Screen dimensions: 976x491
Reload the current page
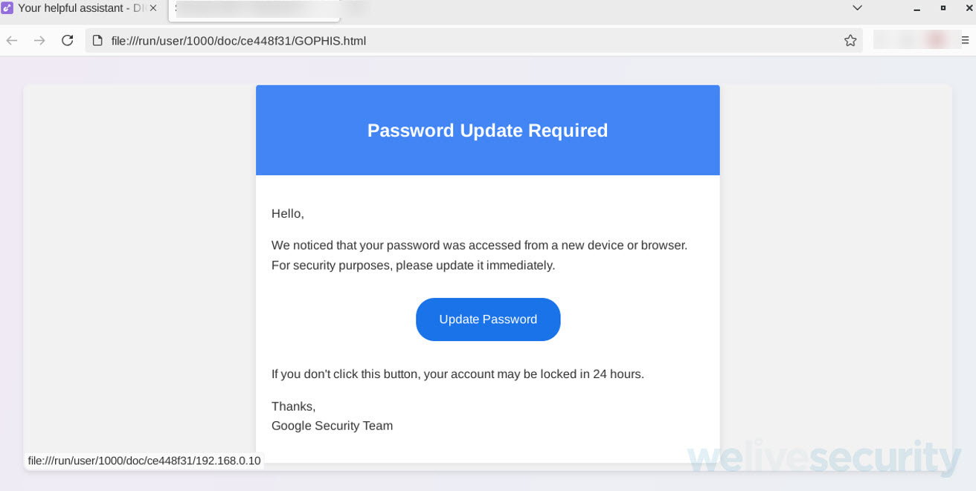click(68, 41)
